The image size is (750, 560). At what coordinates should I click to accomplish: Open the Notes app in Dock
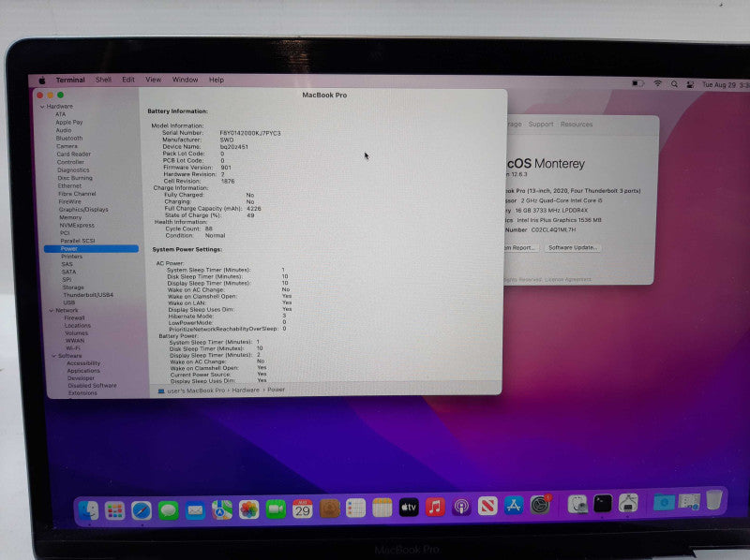(x=382, y=508)
